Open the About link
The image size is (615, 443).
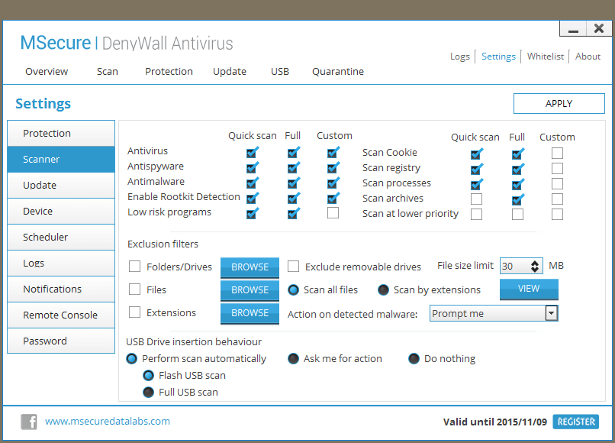point(588,57)
